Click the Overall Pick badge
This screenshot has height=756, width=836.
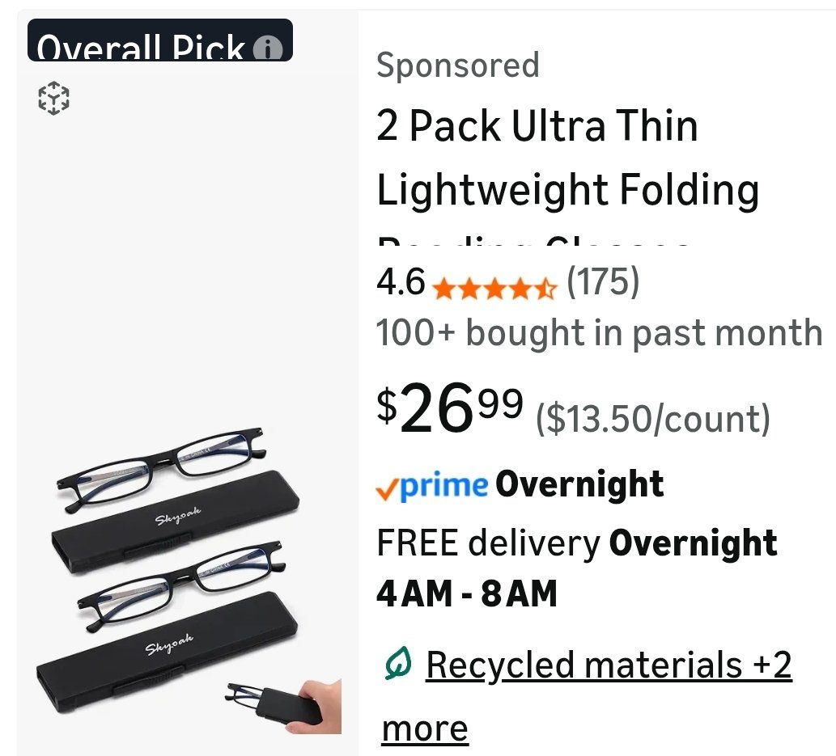click(x=142, y=45)
